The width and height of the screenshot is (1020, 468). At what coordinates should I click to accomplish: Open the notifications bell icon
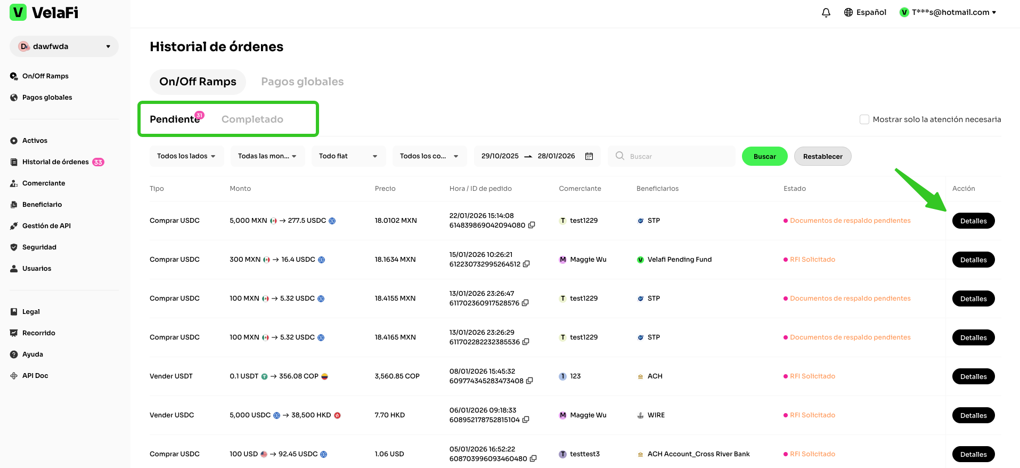pos(826,12)
